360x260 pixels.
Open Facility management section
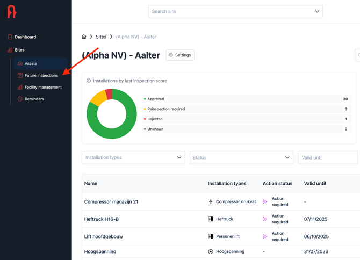pyautogui.click(x=43, y=87)
